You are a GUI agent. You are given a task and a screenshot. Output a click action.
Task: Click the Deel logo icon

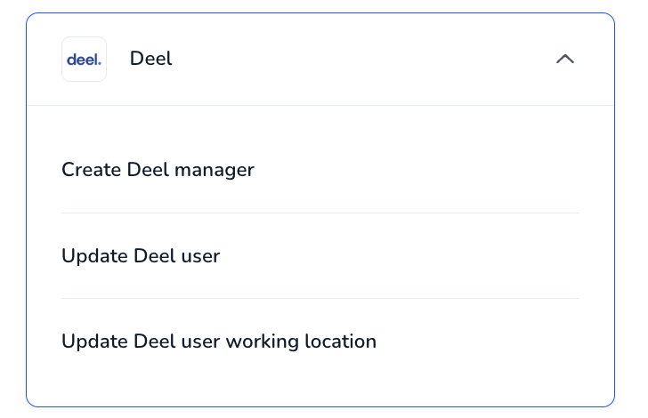[x=84, y=59]
